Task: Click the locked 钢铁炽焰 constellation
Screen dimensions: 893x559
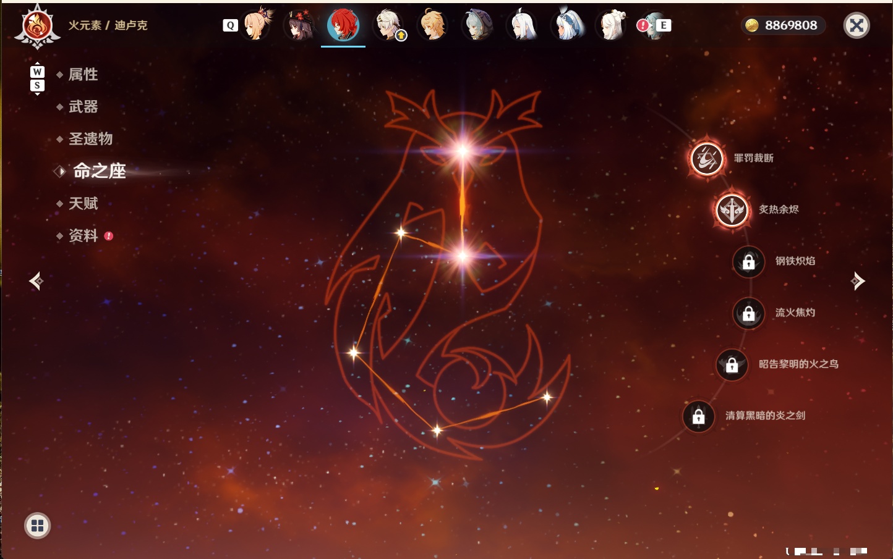Action: coord(748,261)
